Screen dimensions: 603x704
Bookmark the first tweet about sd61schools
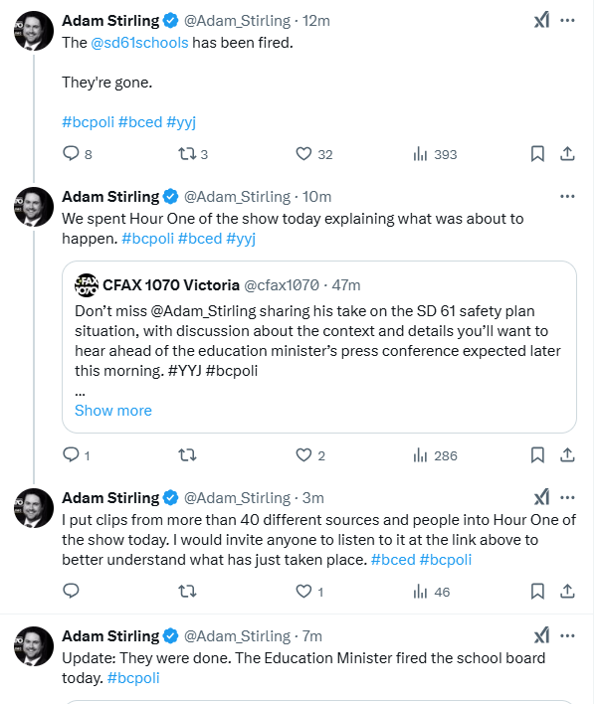(x=537, y=154)
